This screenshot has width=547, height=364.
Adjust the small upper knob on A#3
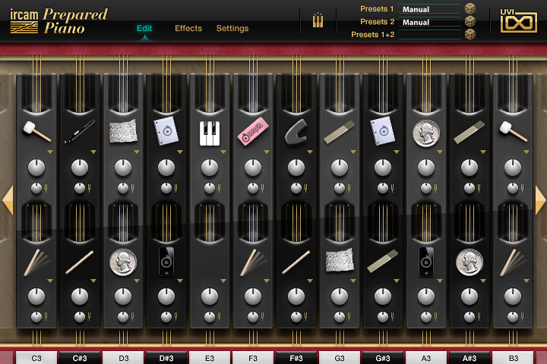[x=470, y=188]
